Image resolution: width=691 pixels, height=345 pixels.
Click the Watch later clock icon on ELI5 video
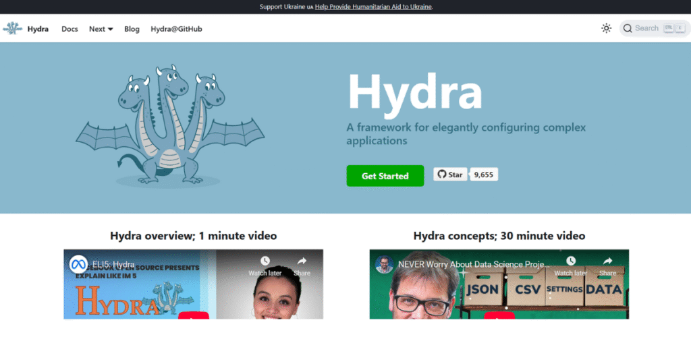[265, 261]
